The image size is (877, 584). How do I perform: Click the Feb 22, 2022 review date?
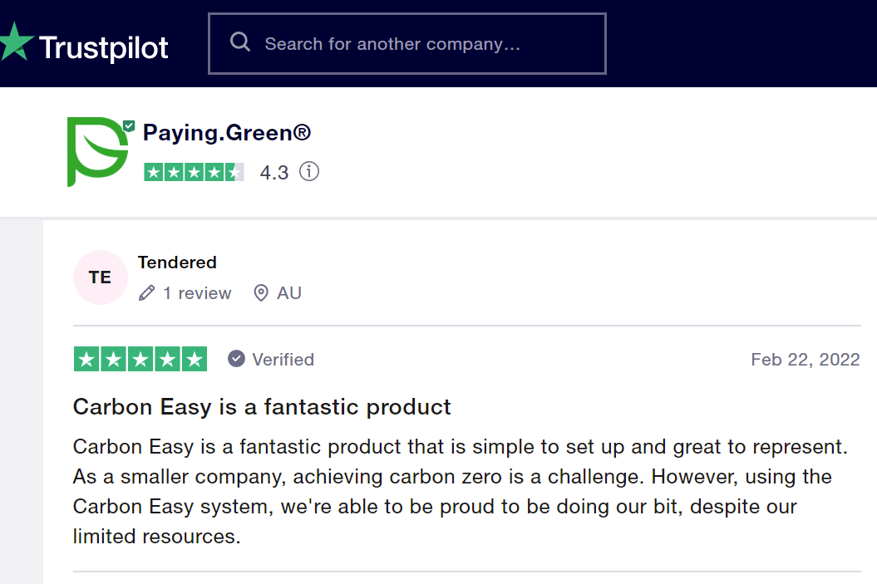[805, 360]
